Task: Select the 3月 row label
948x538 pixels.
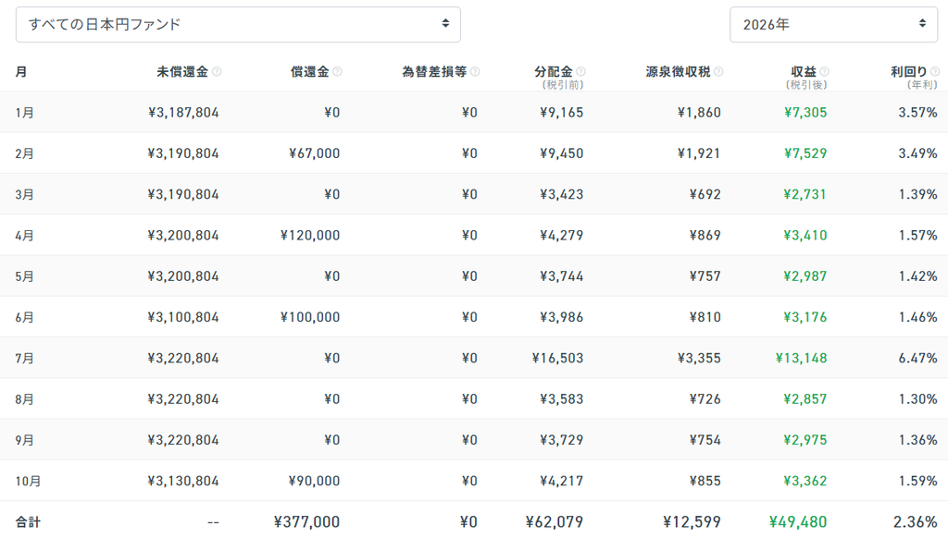Action: (x=25, y=195)
